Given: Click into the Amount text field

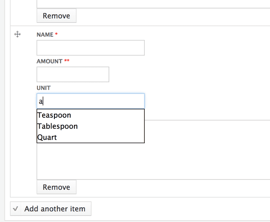Looking at the screenshot, I should click(x=73, y=74).
